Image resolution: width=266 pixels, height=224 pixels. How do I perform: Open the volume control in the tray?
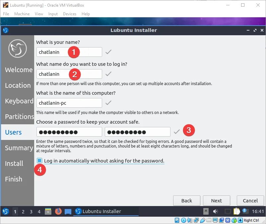215,211
